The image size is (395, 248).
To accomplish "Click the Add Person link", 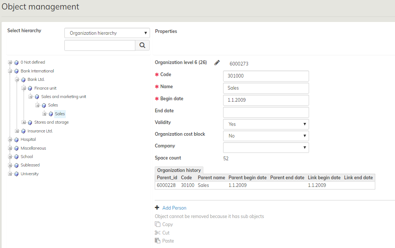I will [x=174, y=208].
